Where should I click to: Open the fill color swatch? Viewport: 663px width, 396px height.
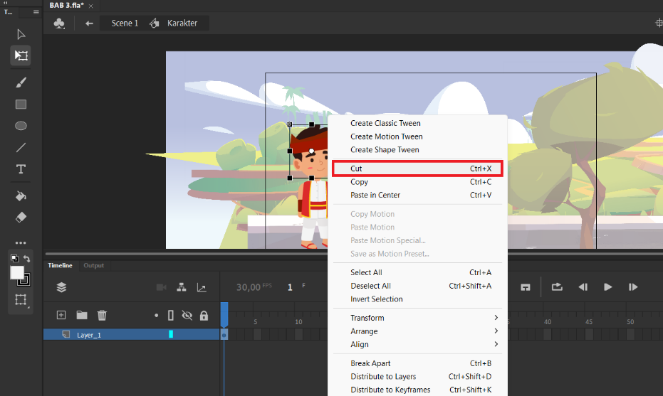click(17, 273)
